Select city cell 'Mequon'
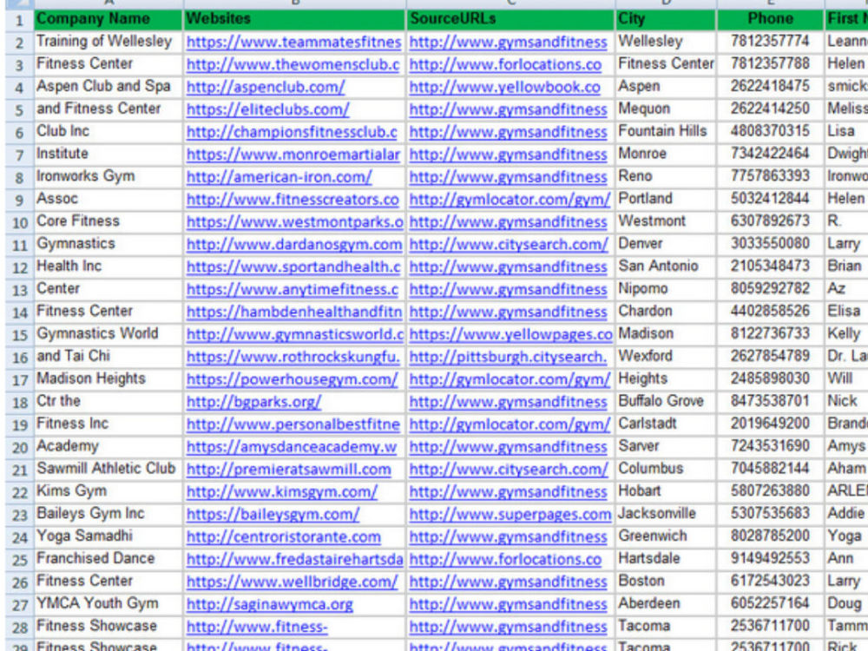Screen dimensions: 868x651 [x=666, y=109]
